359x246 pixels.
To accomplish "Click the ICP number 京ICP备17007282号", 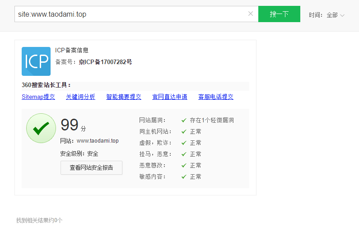I will click(x=105, y=62).
